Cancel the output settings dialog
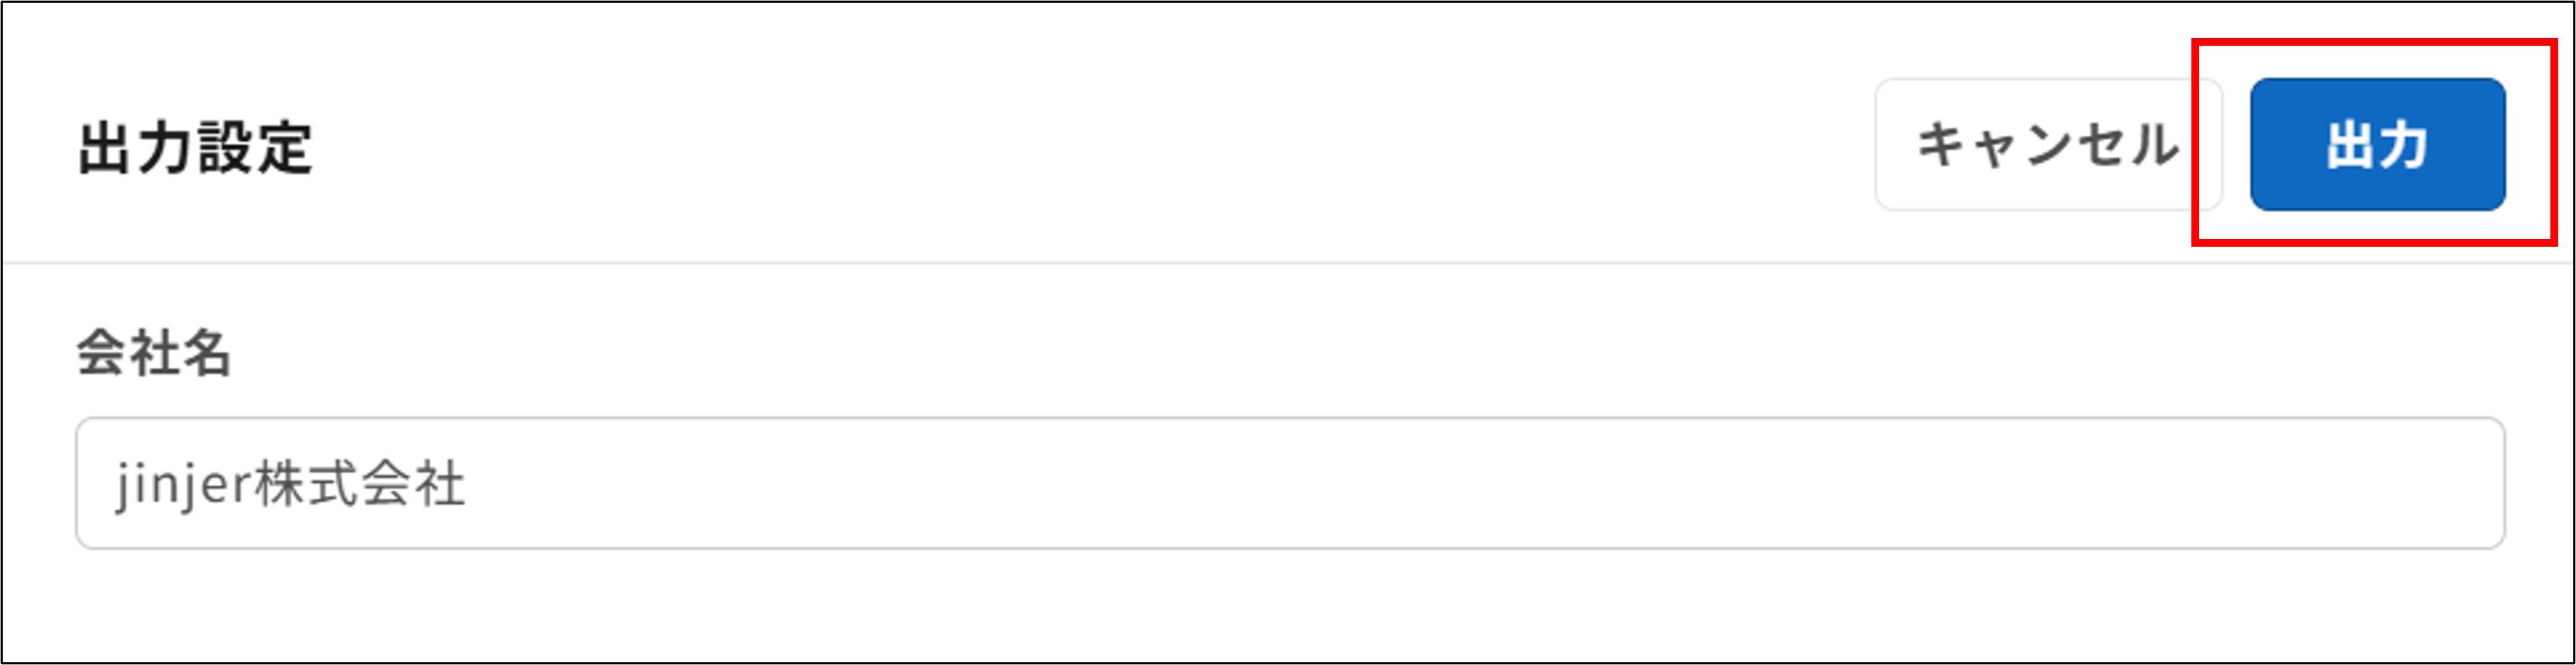Image resolution: width=2576 pixels, height=665 pixels. (x=2047, y=145)
